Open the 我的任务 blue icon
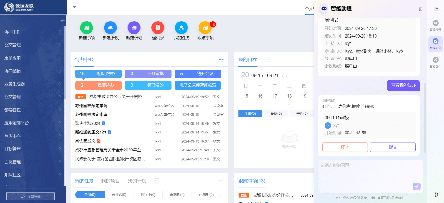Viewport: 444px width, 203px height. (x=181, y=28)
